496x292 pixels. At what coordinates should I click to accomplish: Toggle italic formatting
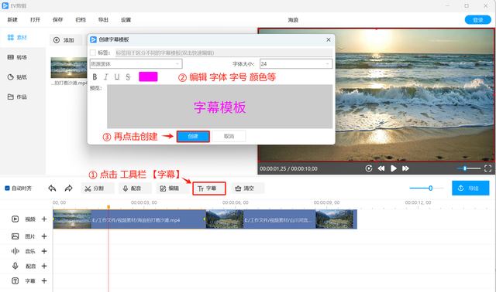(105, 77)
